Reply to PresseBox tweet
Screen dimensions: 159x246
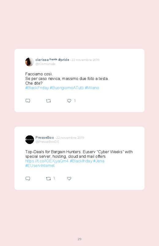coord(28,179)
